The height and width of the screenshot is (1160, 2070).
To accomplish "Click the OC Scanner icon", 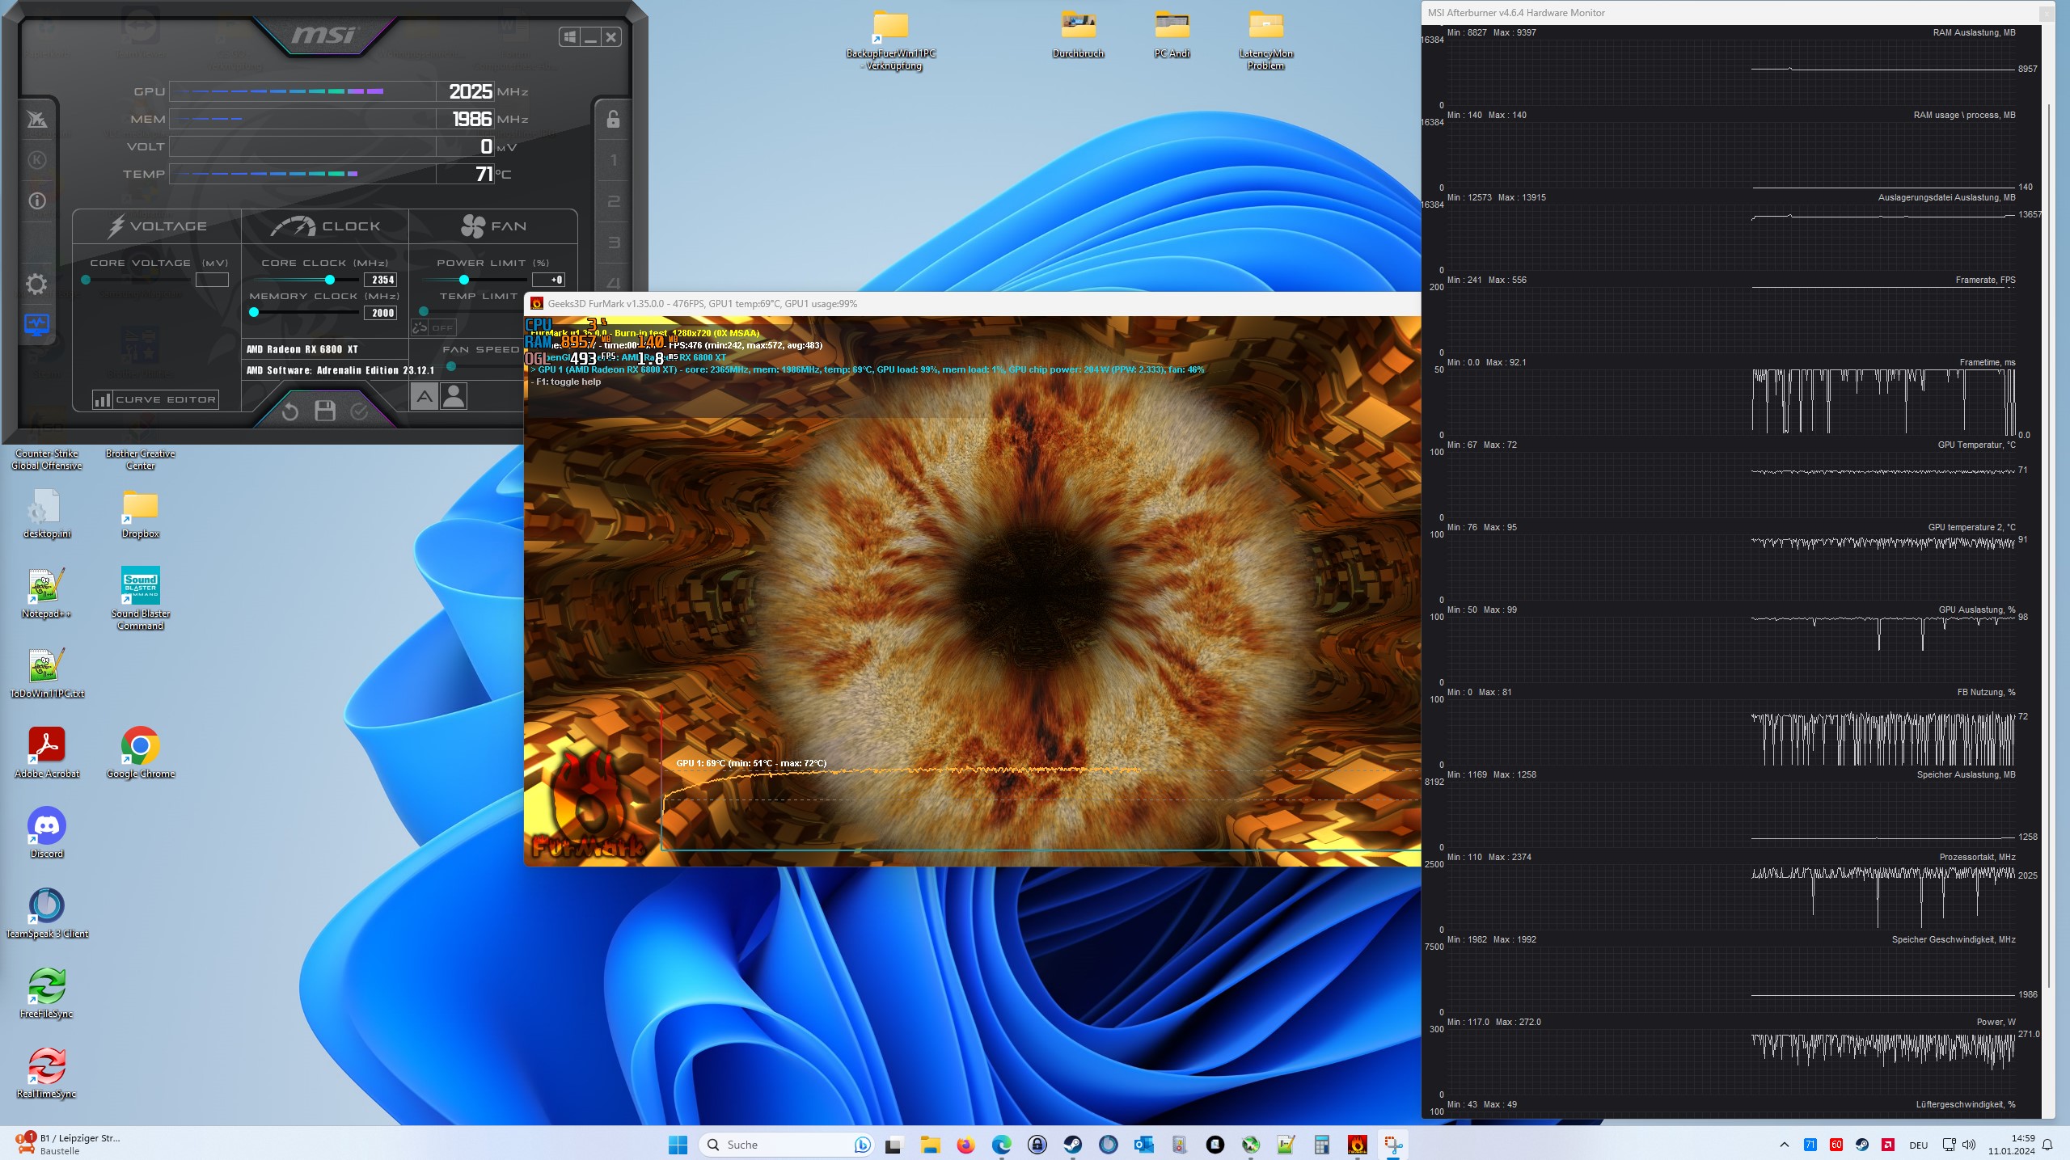I will [37, 120].
